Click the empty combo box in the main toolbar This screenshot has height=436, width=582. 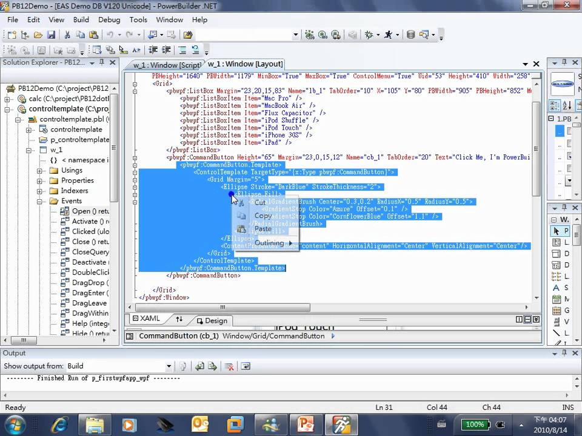point(247,35)
